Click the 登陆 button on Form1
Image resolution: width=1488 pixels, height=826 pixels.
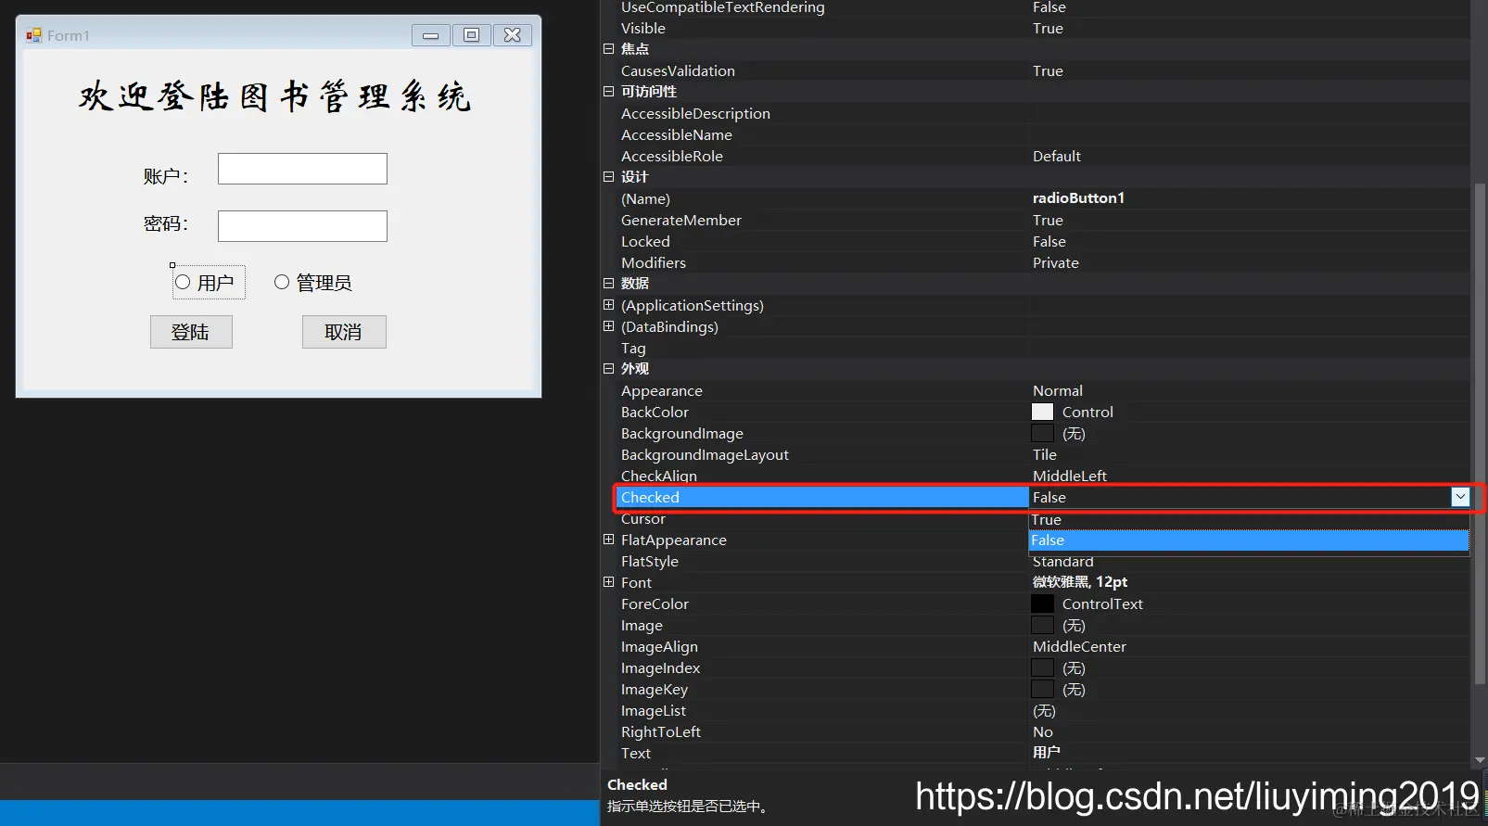191,332
